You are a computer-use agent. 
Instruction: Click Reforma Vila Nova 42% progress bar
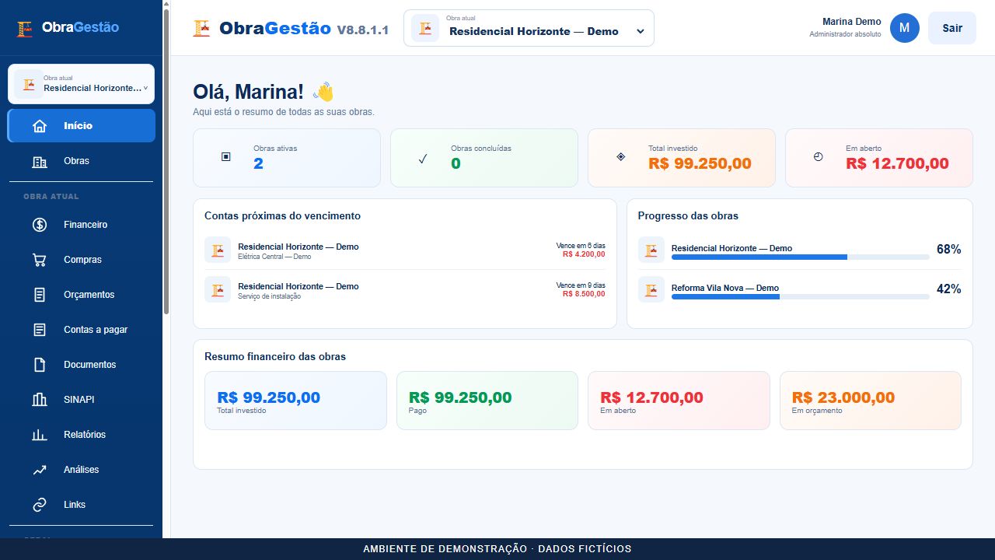point(801,296)
